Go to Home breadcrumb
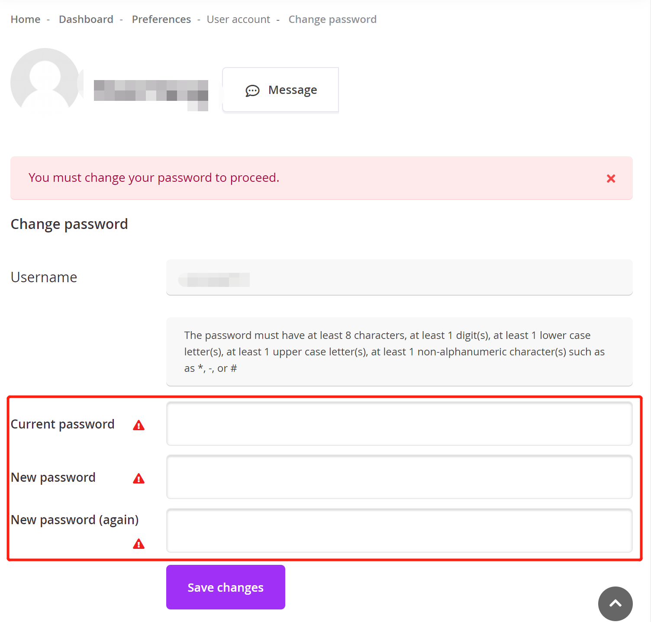The image size is (651, 622). (26, 19)
